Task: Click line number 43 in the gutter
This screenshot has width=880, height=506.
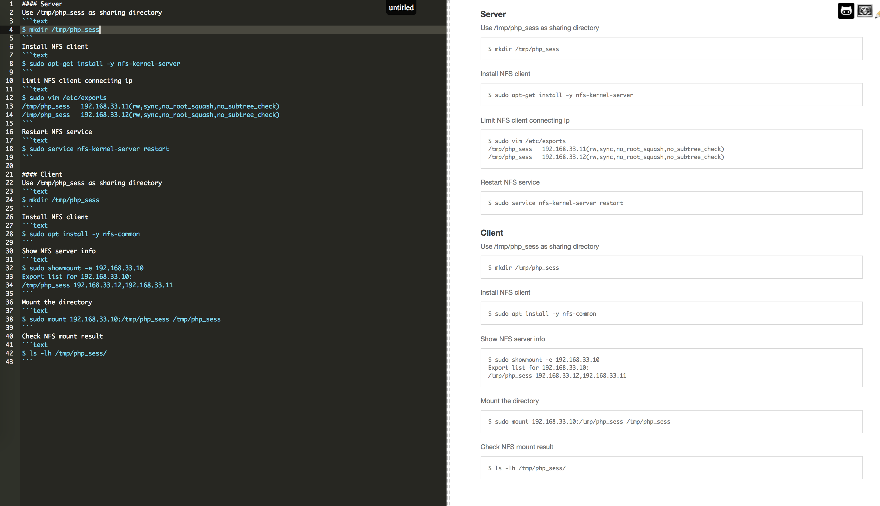Action: click(9, 362)
